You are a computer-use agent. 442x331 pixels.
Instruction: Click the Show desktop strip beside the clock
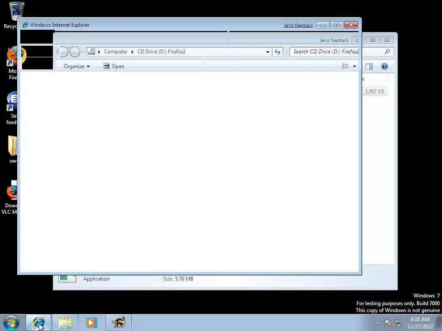click(439, 323)
